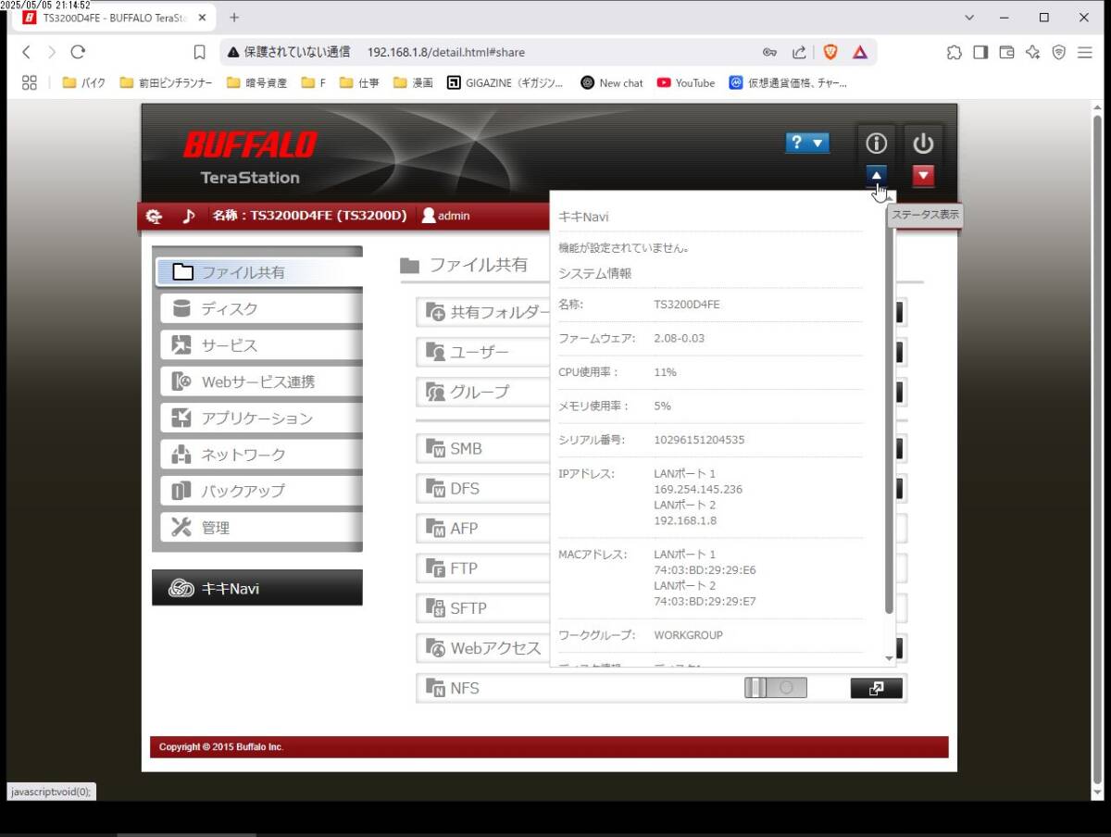The width and height of the screenshot is (1111, 837).
Task: Click the IP address 169.254.145.236
Action: (698, 490)
